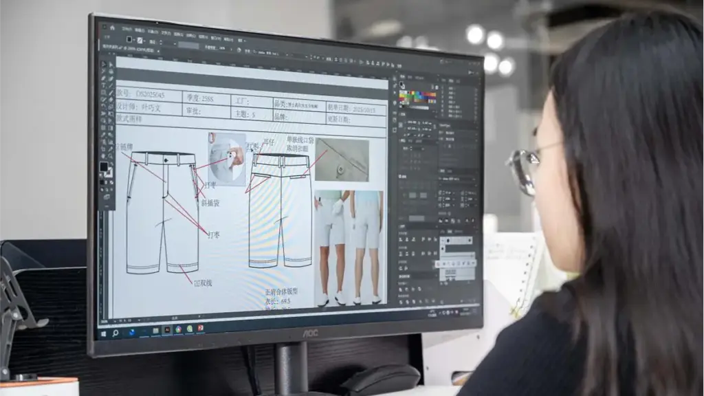Click the 审批 cell in header table
704x396 pixels.
(207, 111)
